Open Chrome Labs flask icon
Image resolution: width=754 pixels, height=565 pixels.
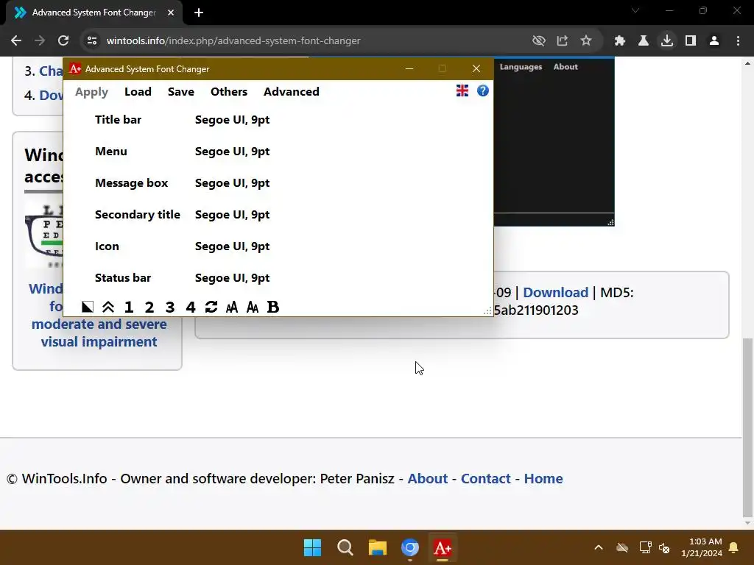[x=643, y=41]
